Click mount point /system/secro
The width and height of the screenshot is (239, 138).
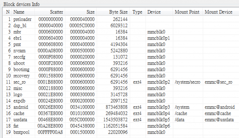click(187, 82)
